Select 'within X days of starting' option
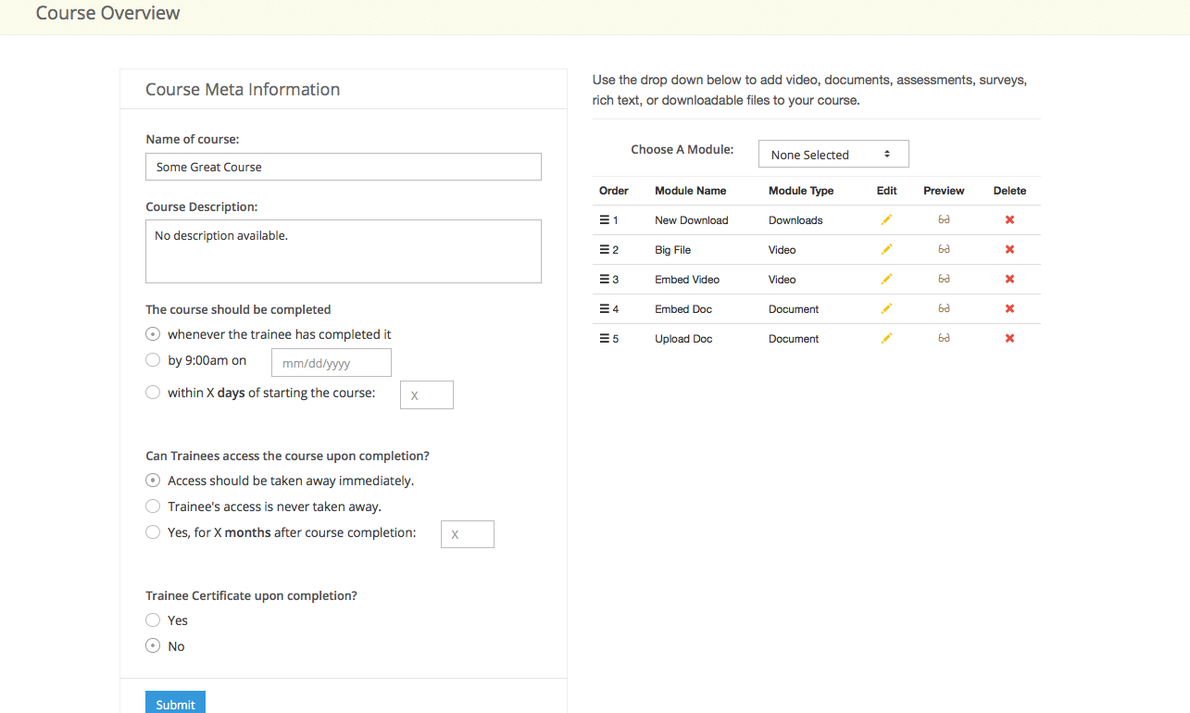Screen dimensions: 1190x713 (153, 393)
